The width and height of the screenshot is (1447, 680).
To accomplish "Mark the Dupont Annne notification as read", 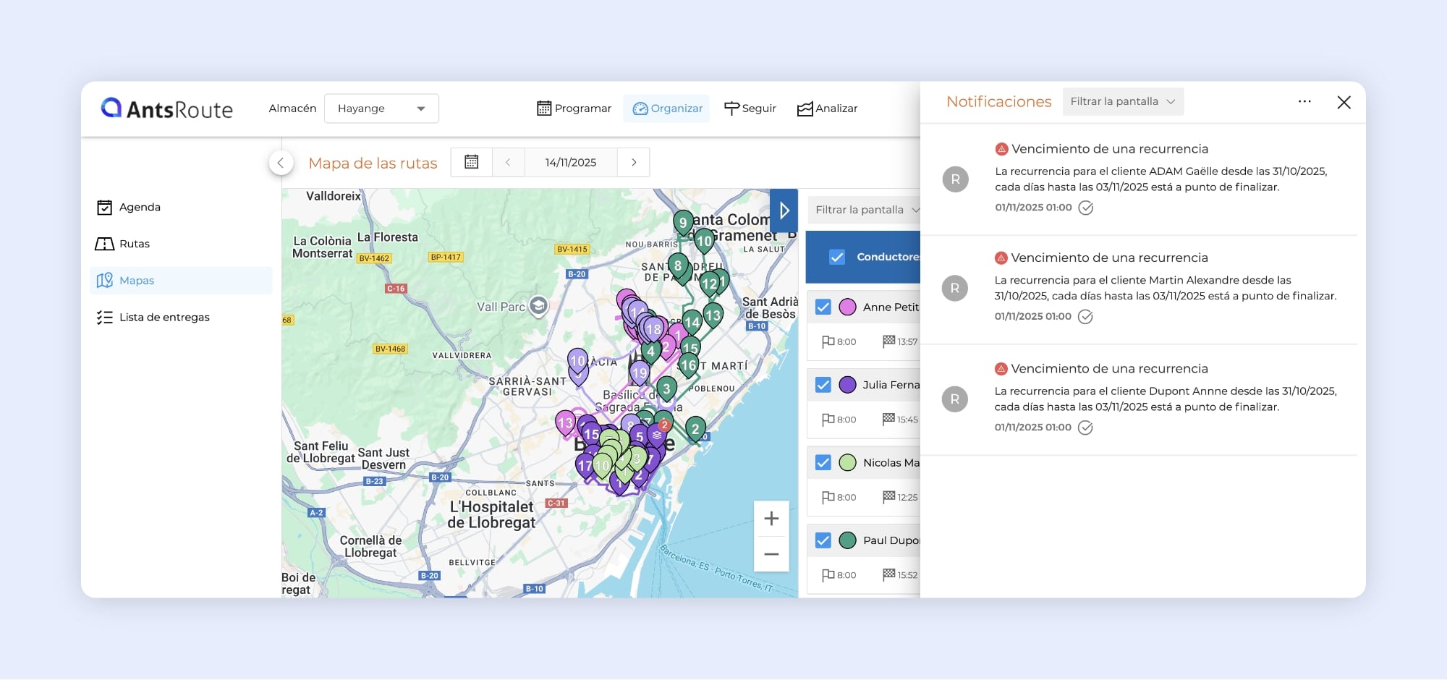I will click(1085, 428).
